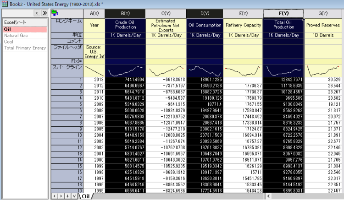
Task: Click the Estimated Petroleum Net Exports long name cell
Action: [166, 25]
